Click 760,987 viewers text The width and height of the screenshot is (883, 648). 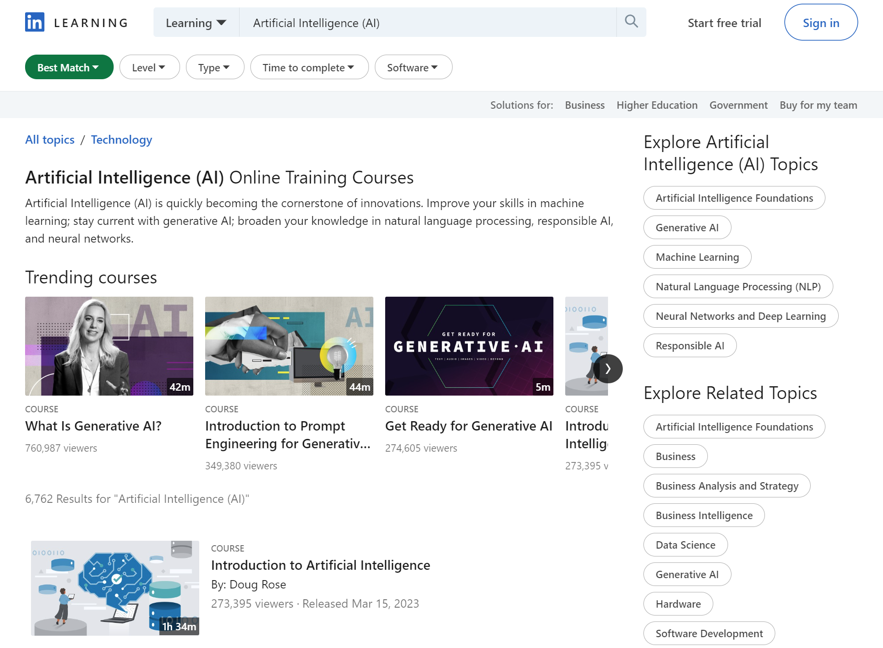point(61,448)
